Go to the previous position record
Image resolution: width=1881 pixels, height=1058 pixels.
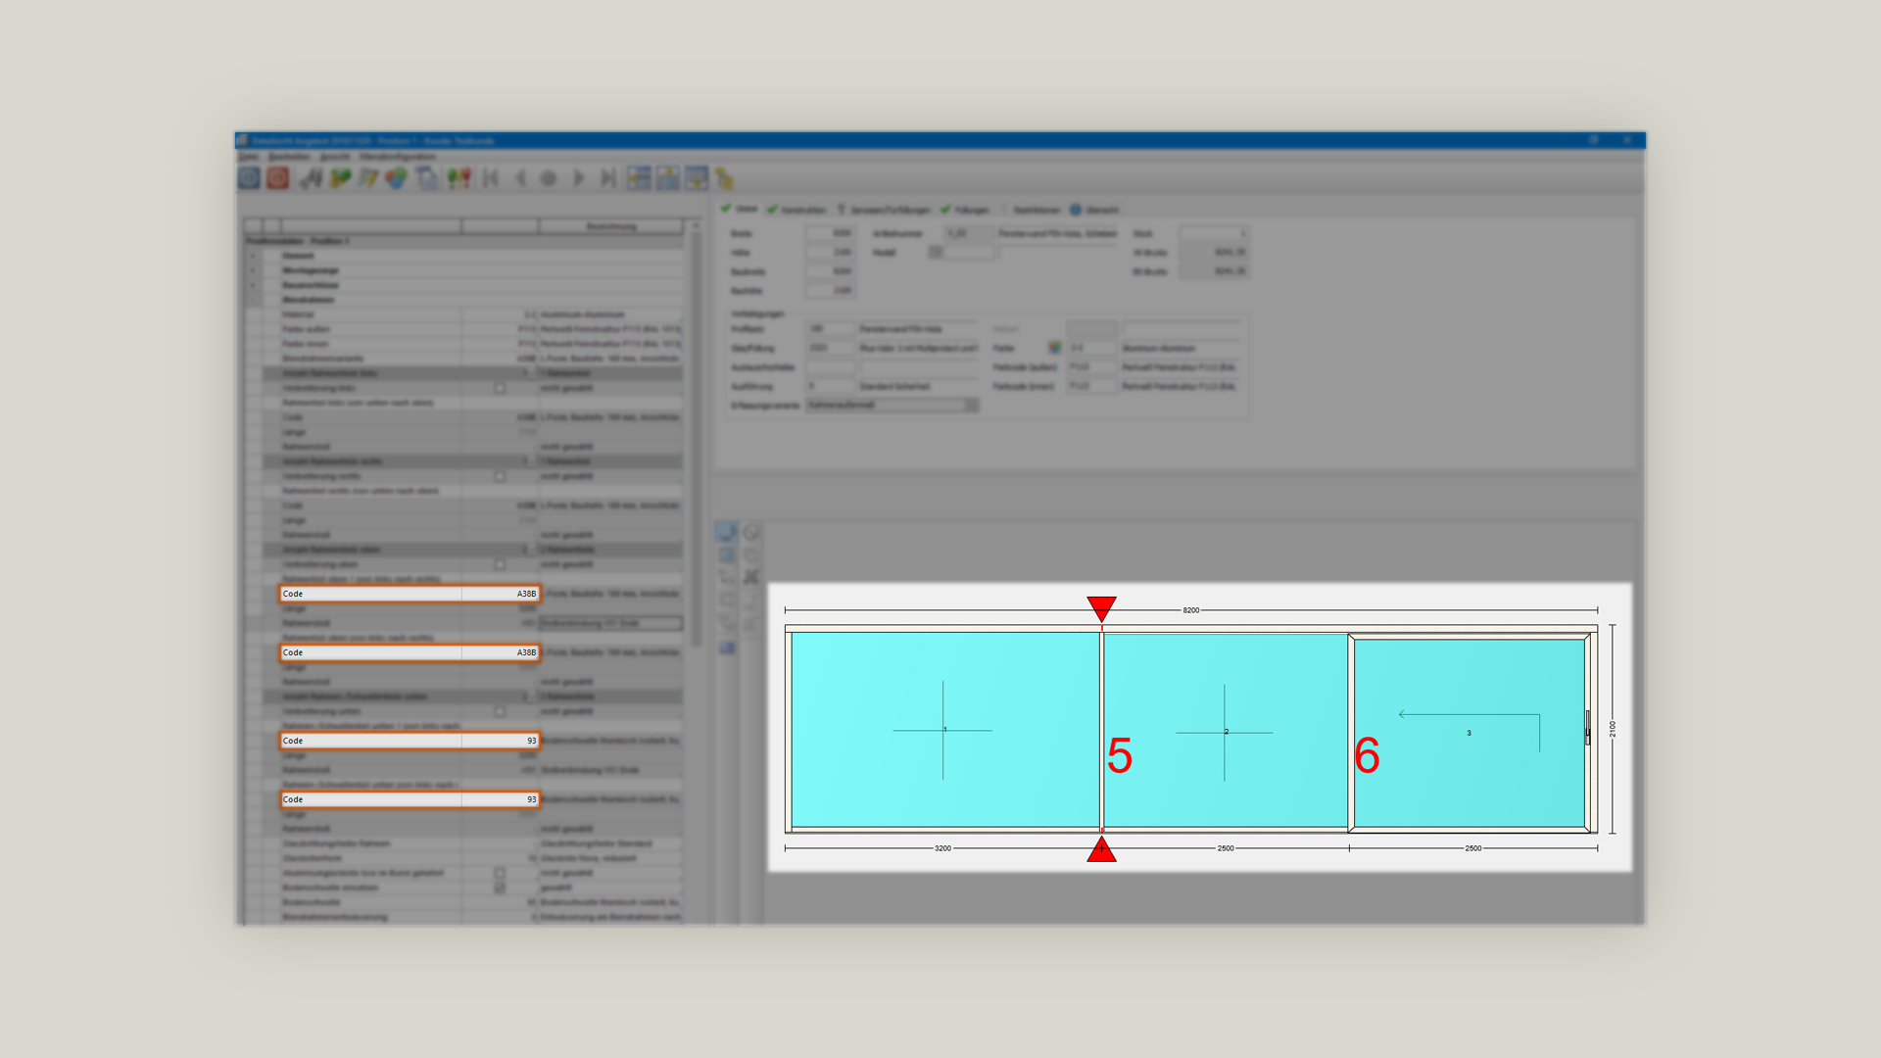(x=520, y=178)
